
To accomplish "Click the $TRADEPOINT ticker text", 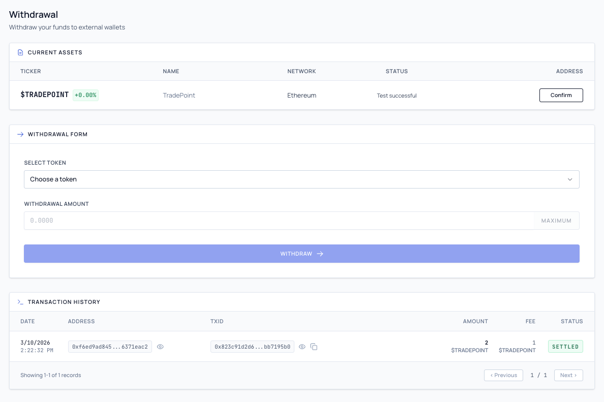I will click(x=45, y=95).
